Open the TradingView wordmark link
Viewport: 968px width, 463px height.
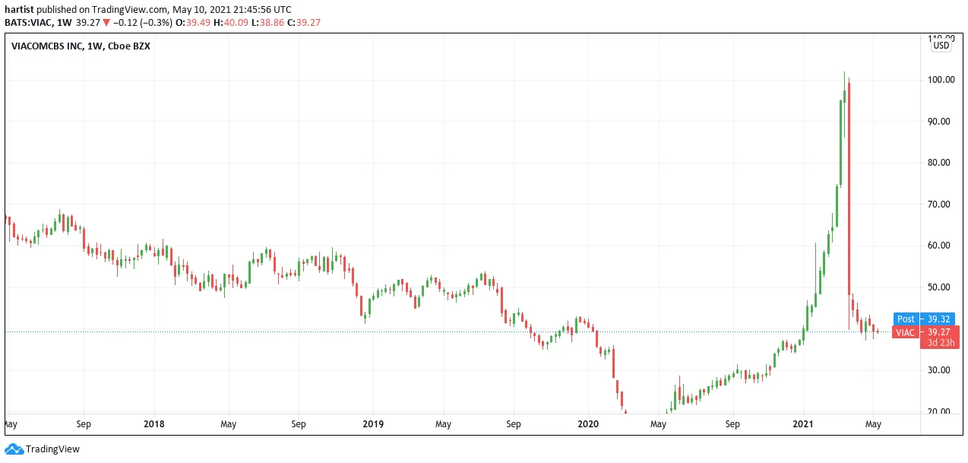(52, 449)
